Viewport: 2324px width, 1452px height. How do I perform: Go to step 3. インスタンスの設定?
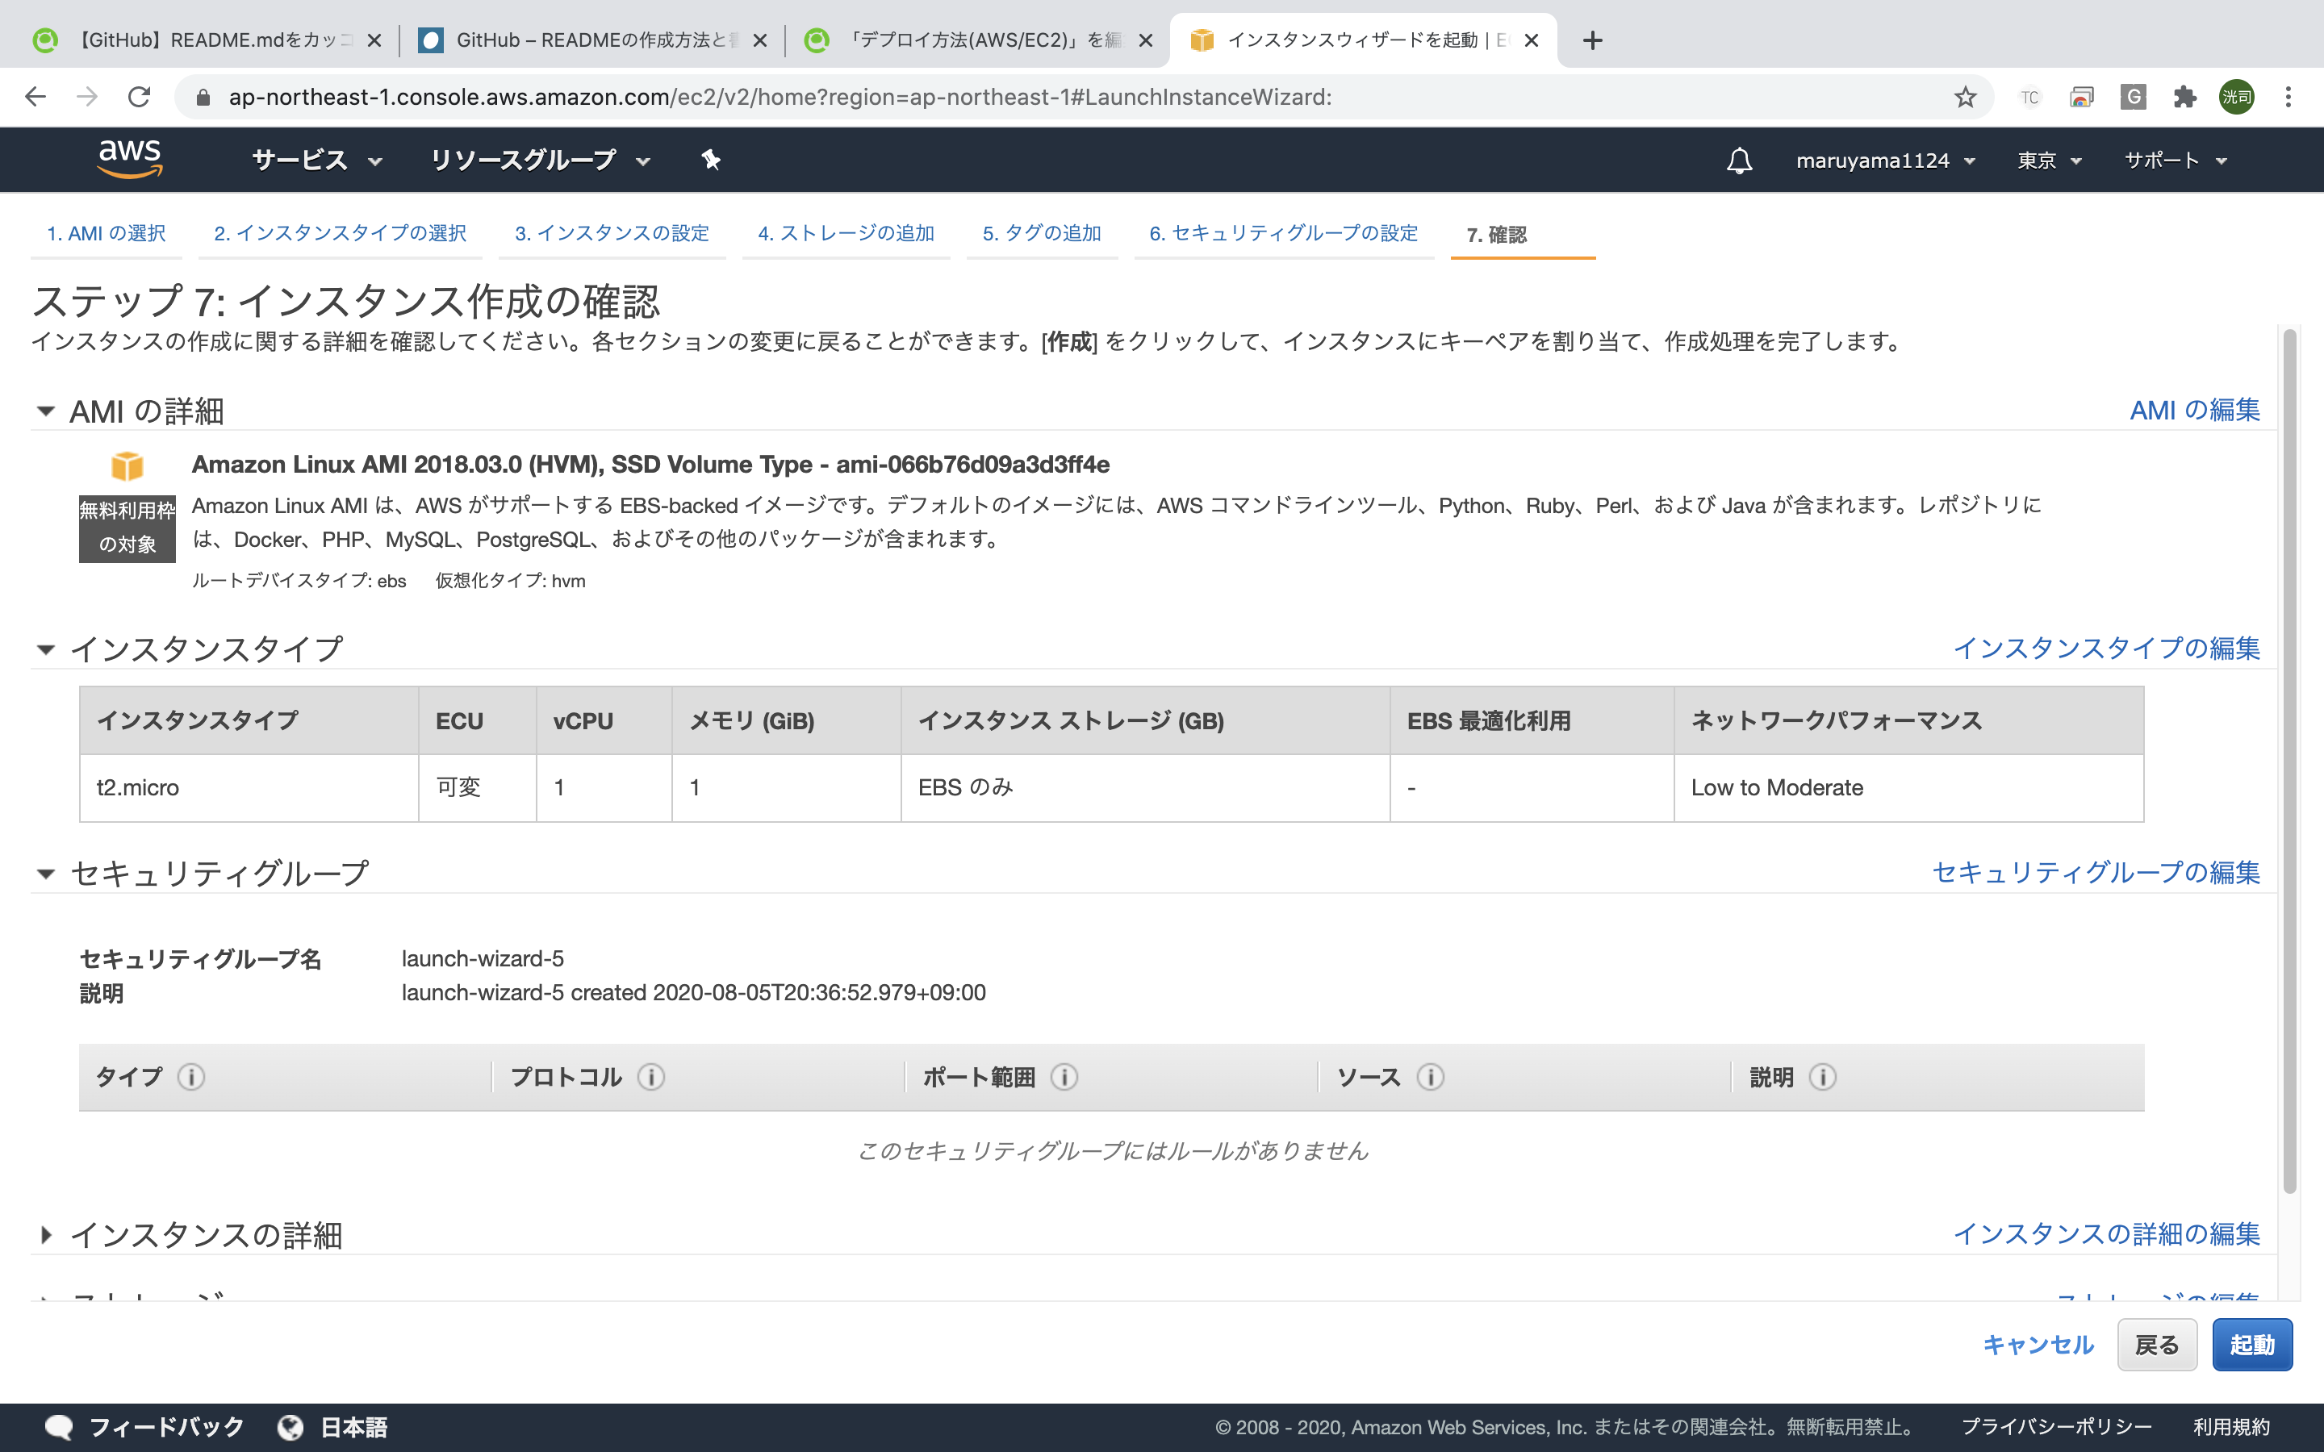pos(612,233)
